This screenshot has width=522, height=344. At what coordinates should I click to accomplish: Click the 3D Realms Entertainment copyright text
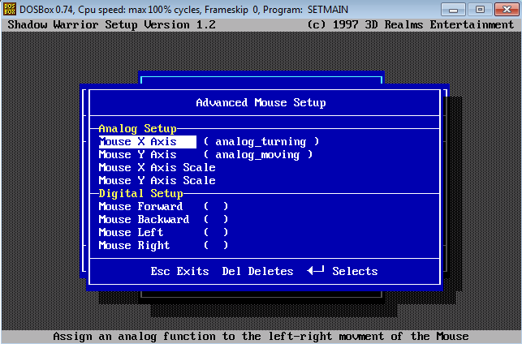411,25
